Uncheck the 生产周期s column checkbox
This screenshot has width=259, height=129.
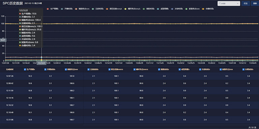click(25, 69)
